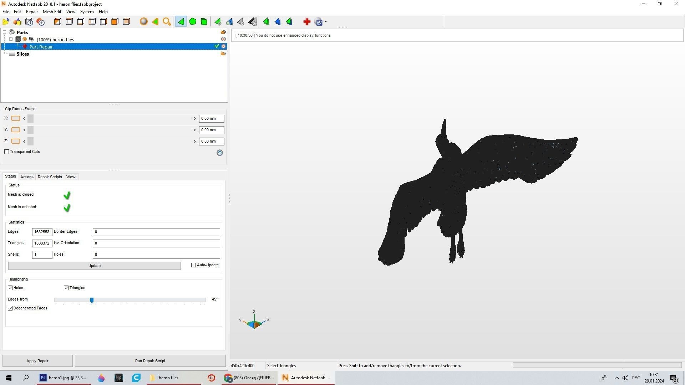
Task: Select the green triangle selection tool
Action: point(181,22)
